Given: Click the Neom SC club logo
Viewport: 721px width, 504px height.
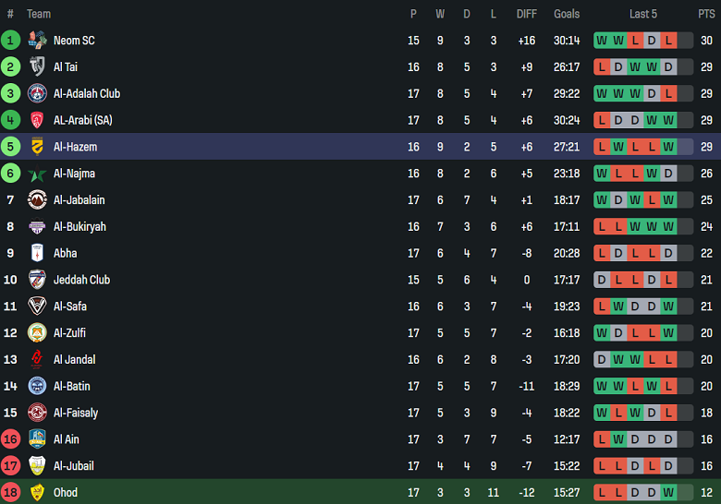Looking at the screenshot, I should tap(37, 40).
